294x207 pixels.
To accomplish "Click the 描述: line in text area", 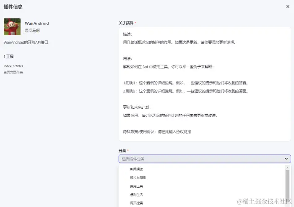I will 127,34.
